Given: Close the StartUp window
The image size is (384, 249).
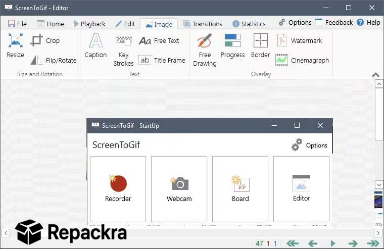Looking at the screenshot, I should pos(320,126).
